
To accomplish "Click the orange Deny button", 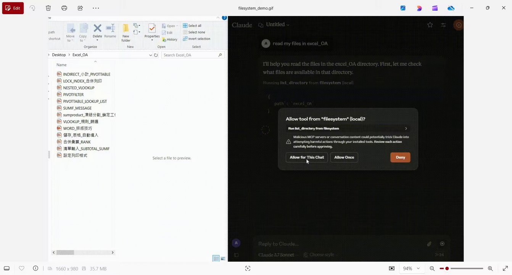I will 400,157.
